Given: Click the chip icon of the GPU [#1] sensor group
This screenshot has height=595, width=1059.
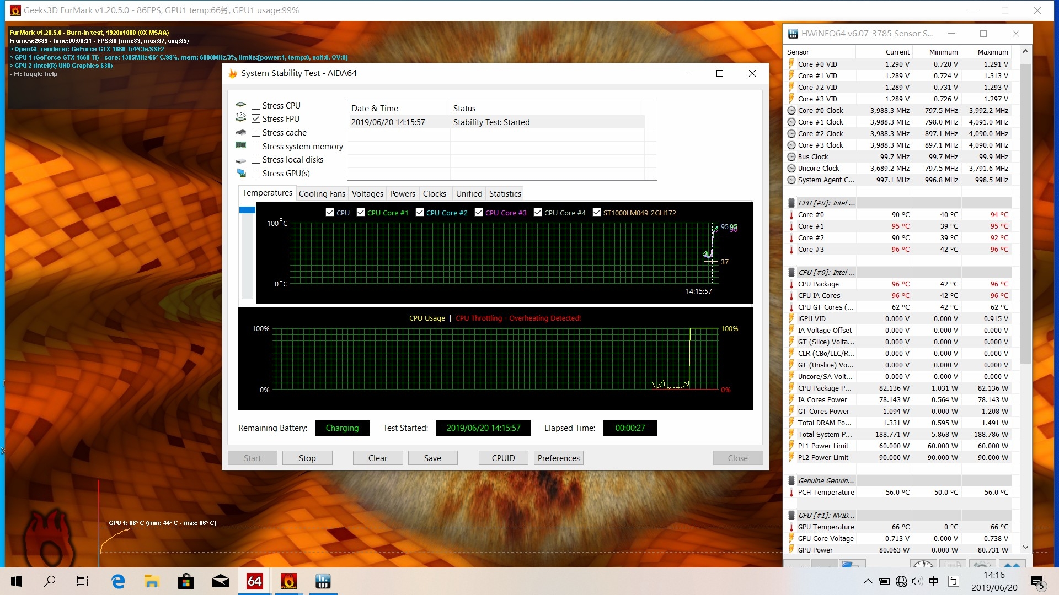Looking at the screenshot, I should (791, 516).
